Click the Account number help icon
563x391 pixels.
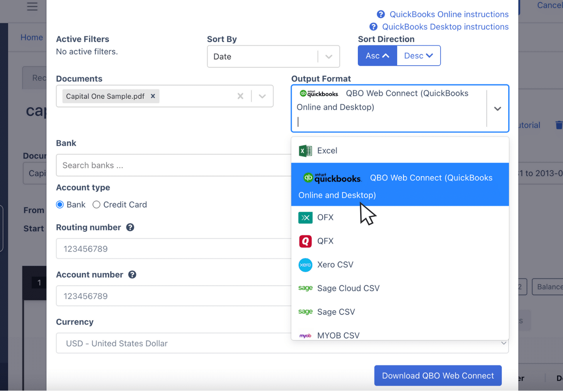point(133,275)
